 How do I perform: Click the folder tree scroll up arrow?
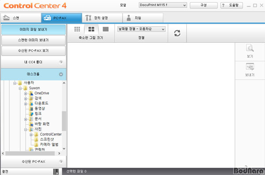[x=64, y=83]
